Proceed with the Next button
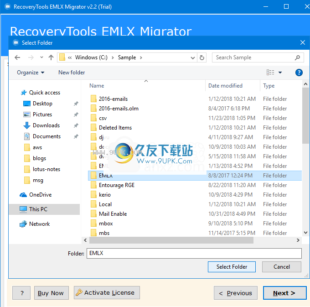 coord(284,293)
